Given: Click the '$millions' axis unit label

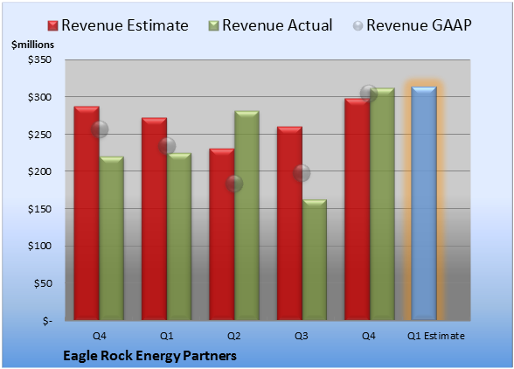Looking at the screenshot, I should [x=33, y=45].
